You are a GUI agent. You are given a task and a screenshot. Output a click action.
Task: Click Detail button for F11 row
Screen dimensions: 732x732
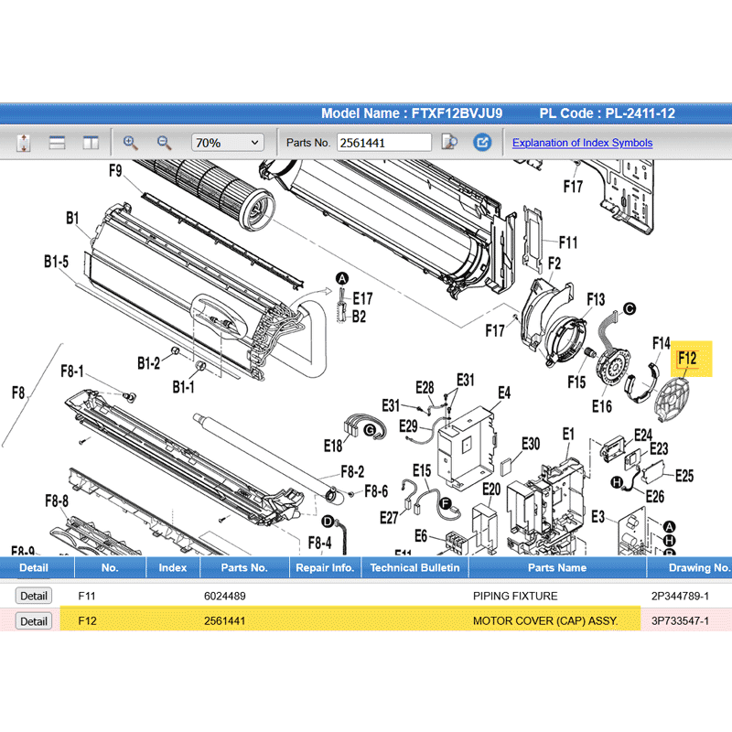coord(34,596)
